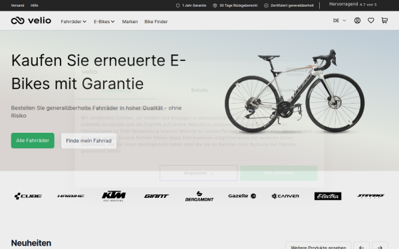Image resolution: width=399 pixels, height=249 pixels.
Task: Open the Bike Finder page
Action: point(156,22)
